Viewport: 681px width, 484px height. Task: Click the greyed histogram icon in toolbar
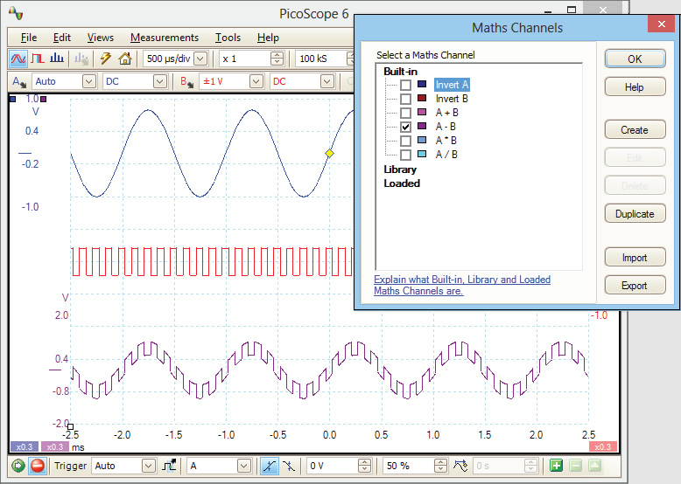point(81,59)
